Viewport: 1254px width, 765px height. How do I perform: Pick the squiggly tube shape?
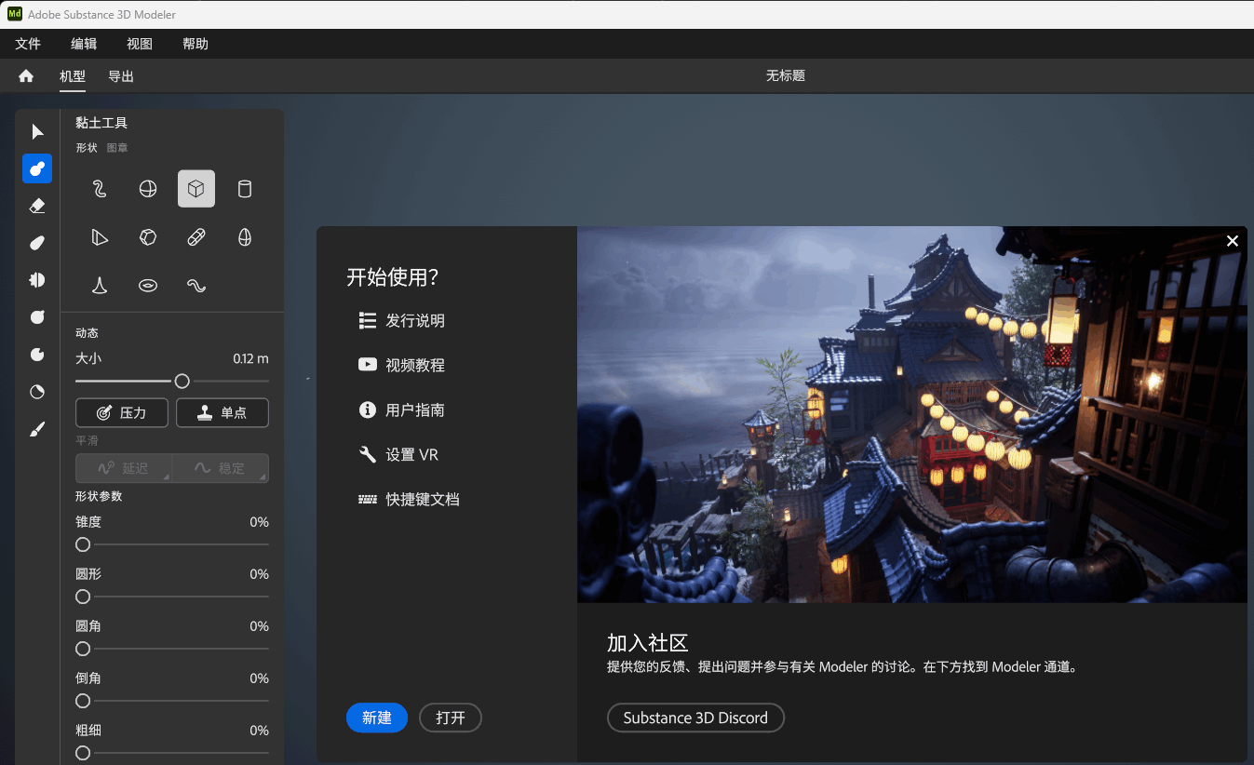100,189
